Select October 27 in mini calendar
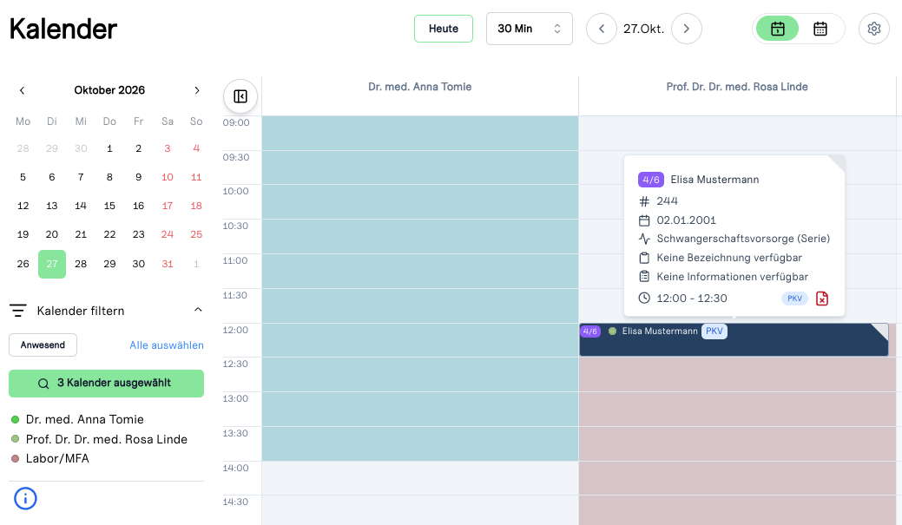Image resolution: width=902 pixels, height=525 pixels. coord(52,264)
